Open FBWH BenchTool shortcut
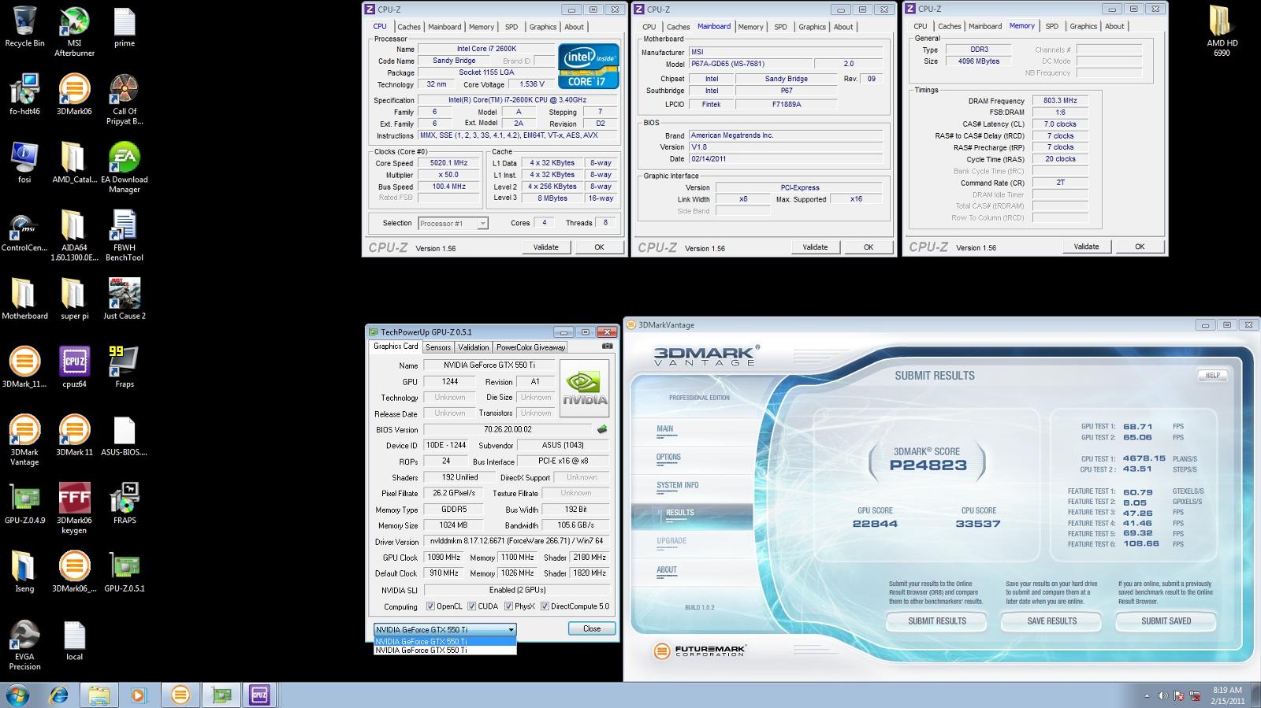Screen dimensions: 1261x708 [125, 236]
